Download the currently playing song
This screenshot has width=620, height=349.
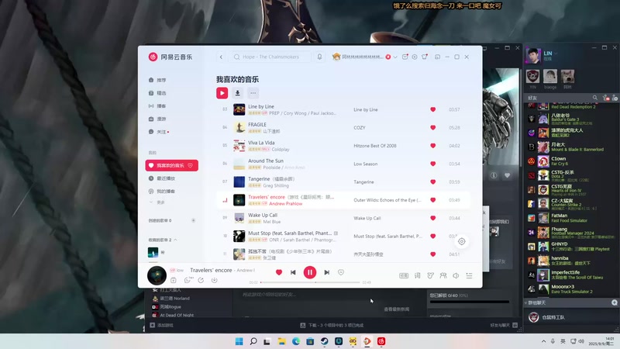pos(215,280)
